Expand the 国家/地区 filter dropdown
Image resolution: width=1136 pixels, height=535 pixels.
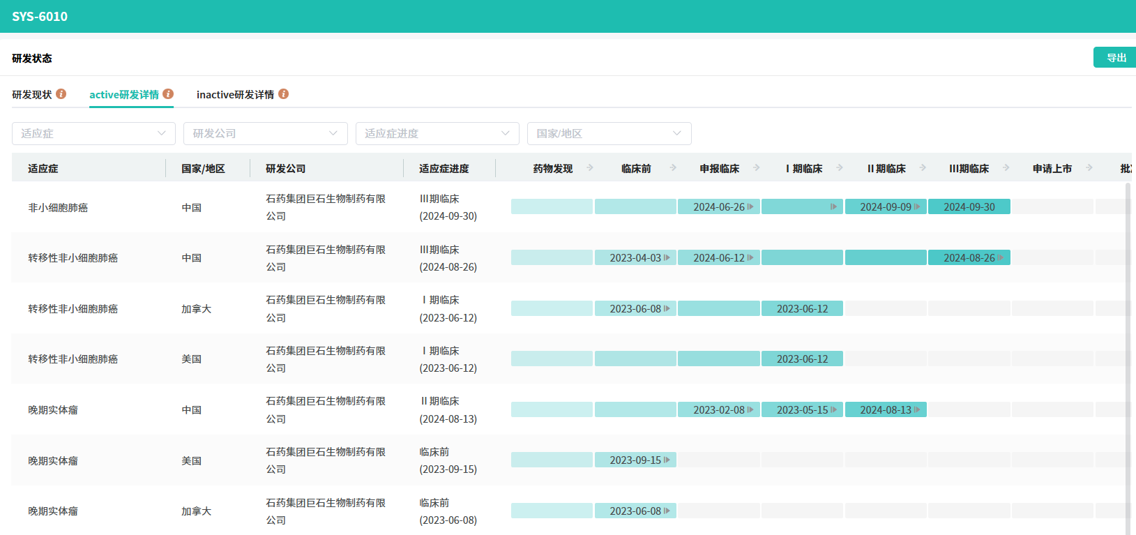609,133
